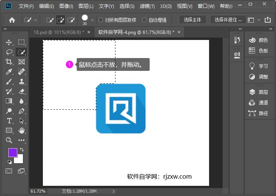Open the 通道 panel
Viewport: 276px width, 196px height.
[x=259, y=103]
